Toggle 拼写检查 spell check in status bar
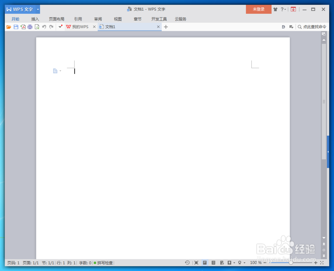 coord(103,263)
